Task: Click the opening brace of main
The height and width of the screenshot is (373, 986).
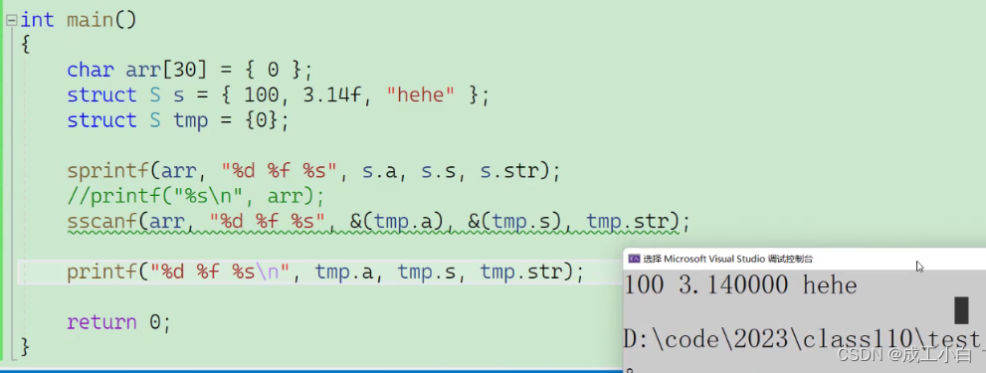Action: click(x=25, y=44)
